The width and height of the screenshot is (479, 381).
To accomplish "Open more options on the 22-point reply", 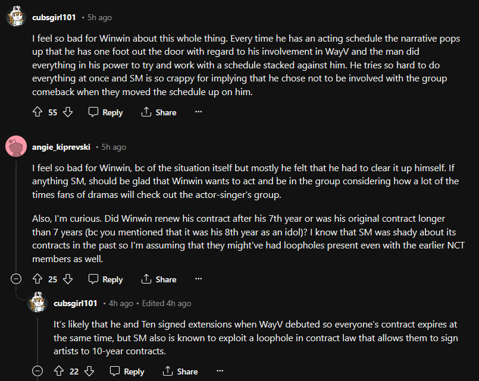I will coord(220,371).
